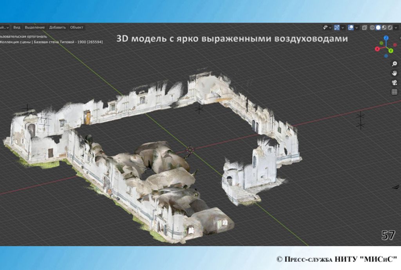Switch to solid viewport shading

pyautogui.click(x=378, y=28)
